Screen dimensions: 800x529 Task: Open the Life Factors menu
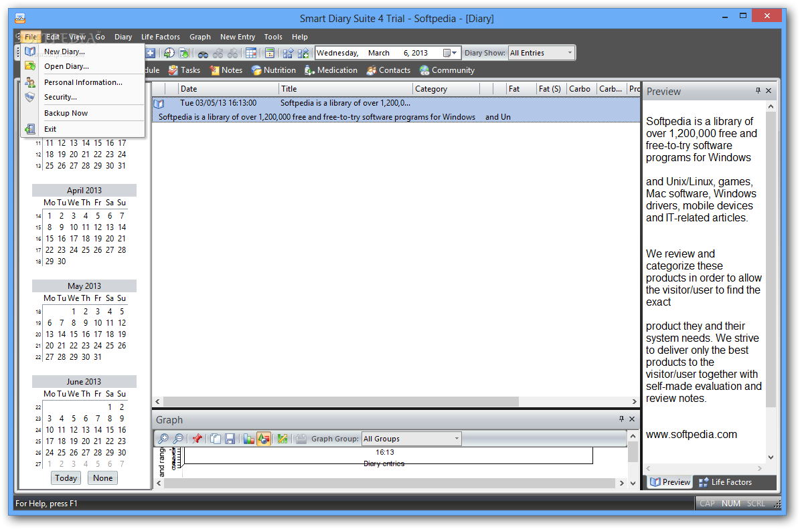point(160,37)
